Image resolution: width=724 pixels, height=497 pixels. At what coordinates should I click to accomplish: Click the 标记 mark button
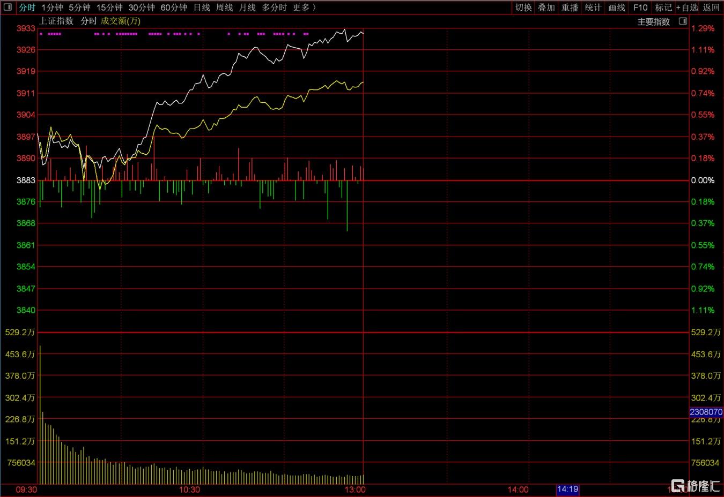663,7
